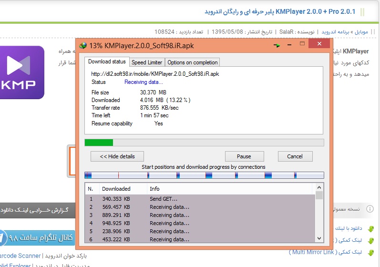Open the Barcode Scanner link

coord(21,256)
